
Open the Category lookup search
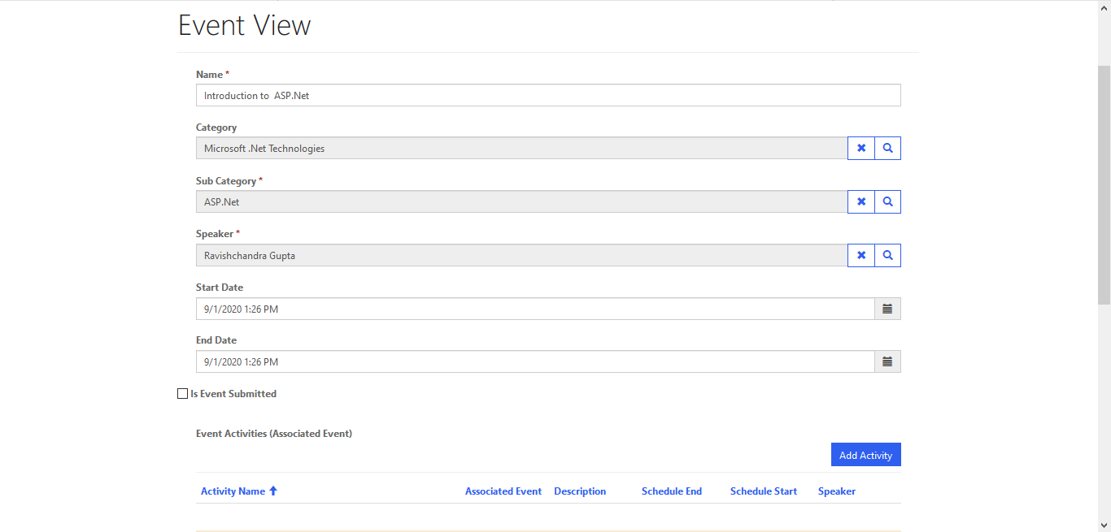pos(887,148)
